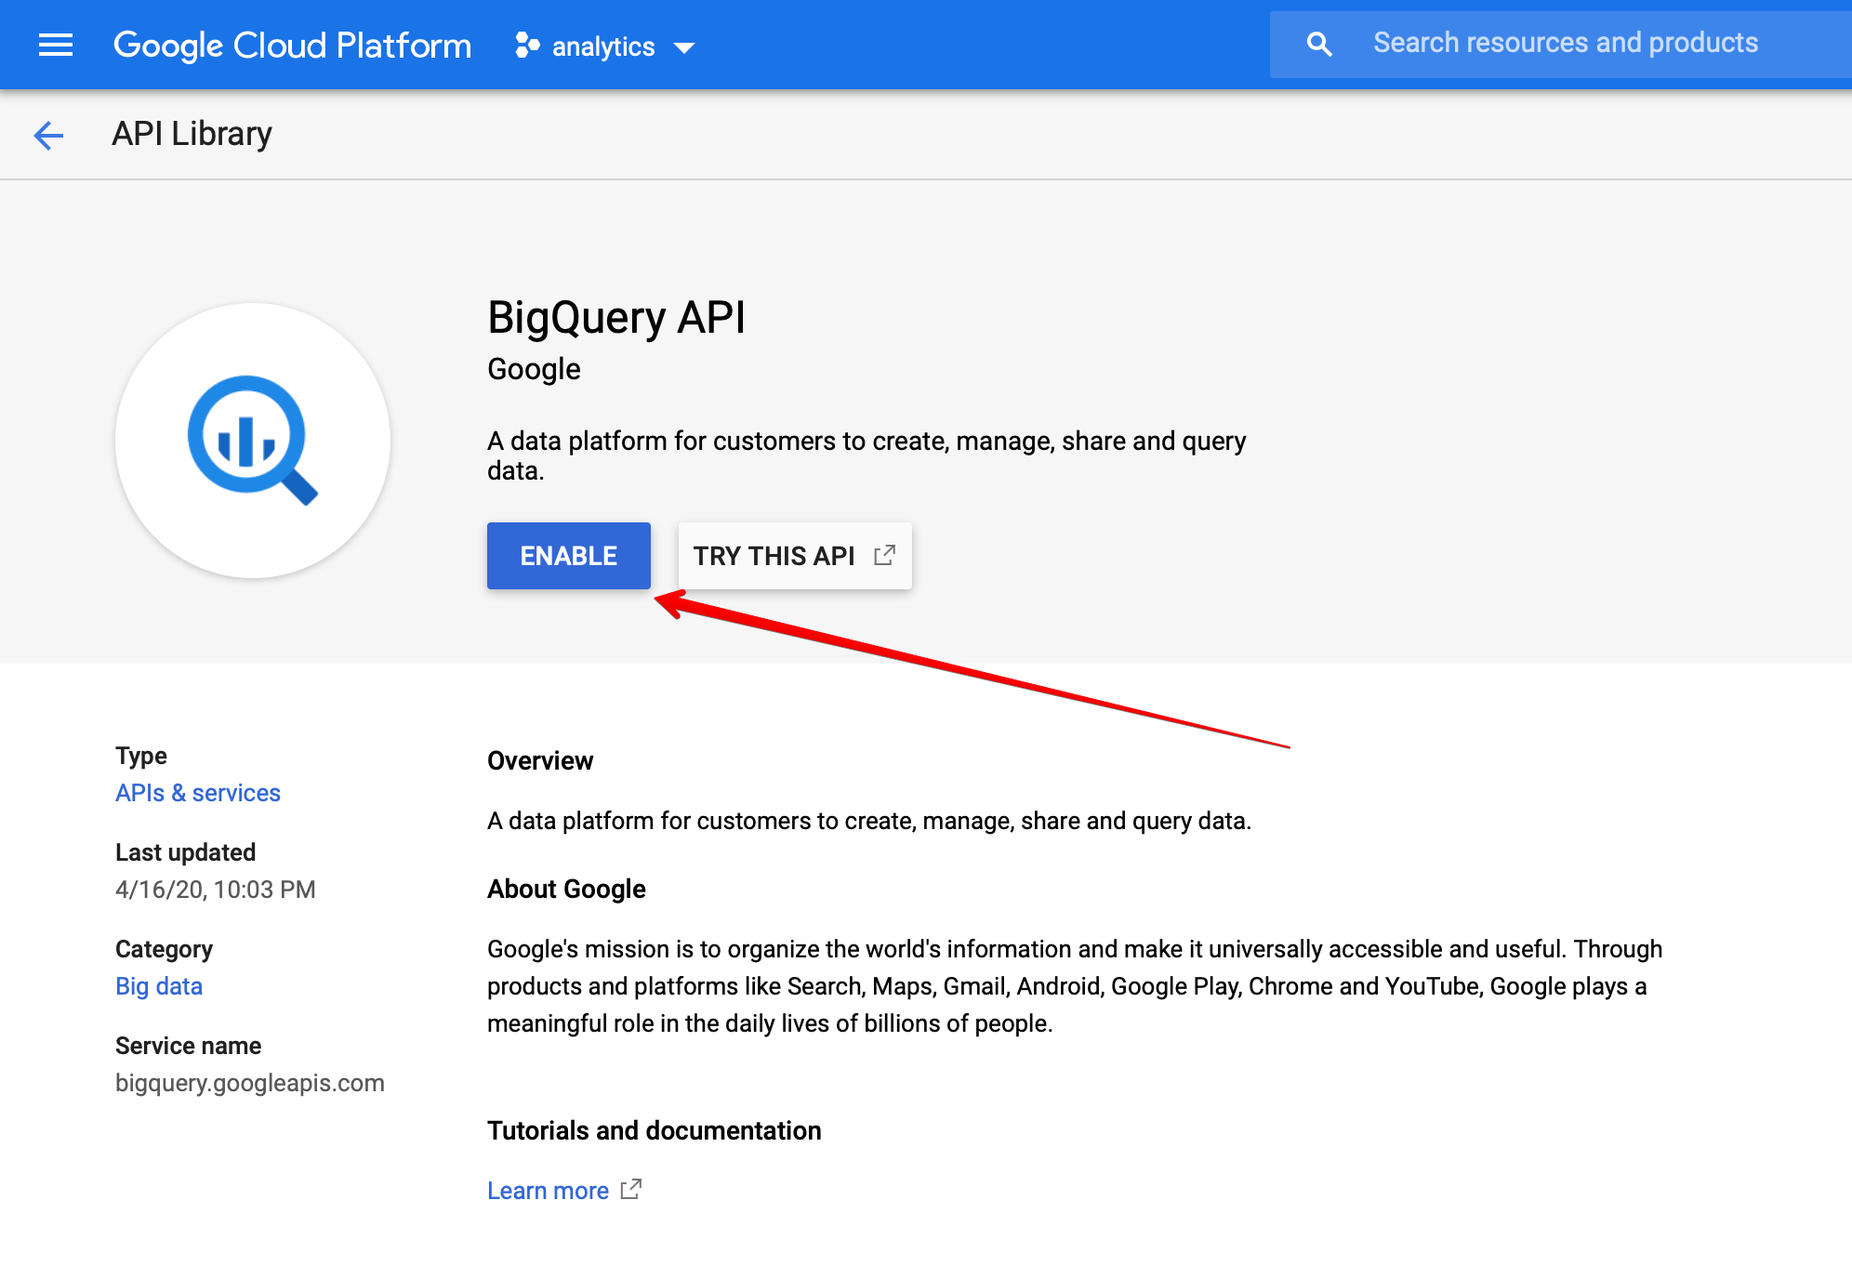Screen dimensions: 1852x1266
Task: Click the Overview heading
Action: [540, 760]
